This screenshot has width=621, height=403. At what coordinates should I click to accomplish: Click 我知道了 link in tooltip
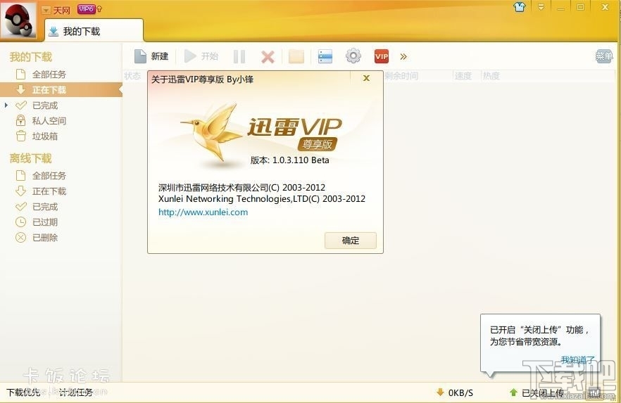coord(577,360)
